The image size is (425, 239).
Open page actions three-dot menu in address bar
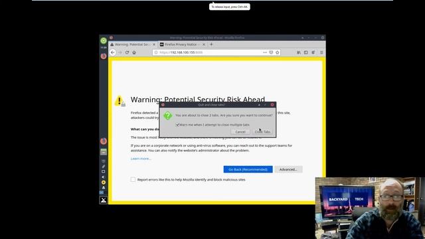(x=265, y=52)
